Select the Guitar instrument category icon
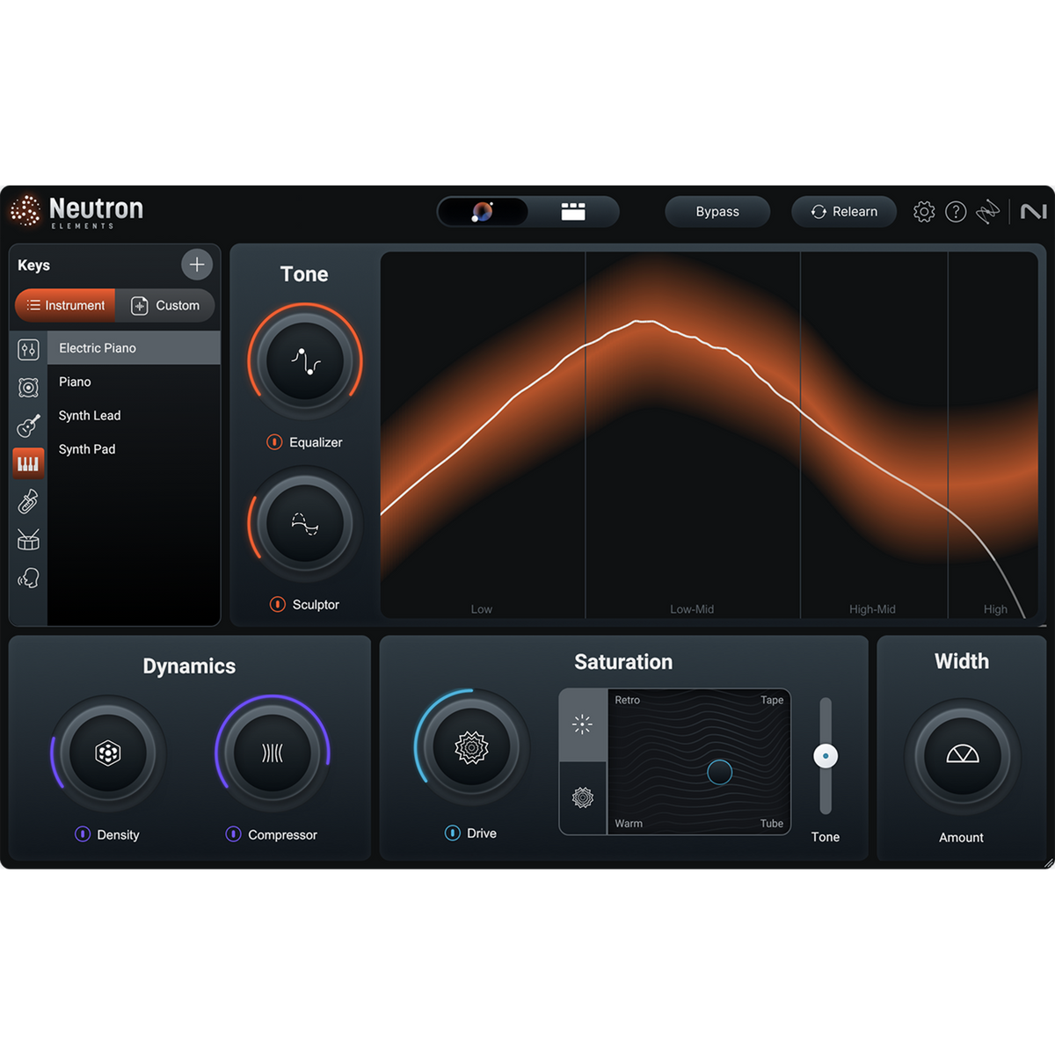Screen dimensions: 1055x1055 tap(28, 426)
